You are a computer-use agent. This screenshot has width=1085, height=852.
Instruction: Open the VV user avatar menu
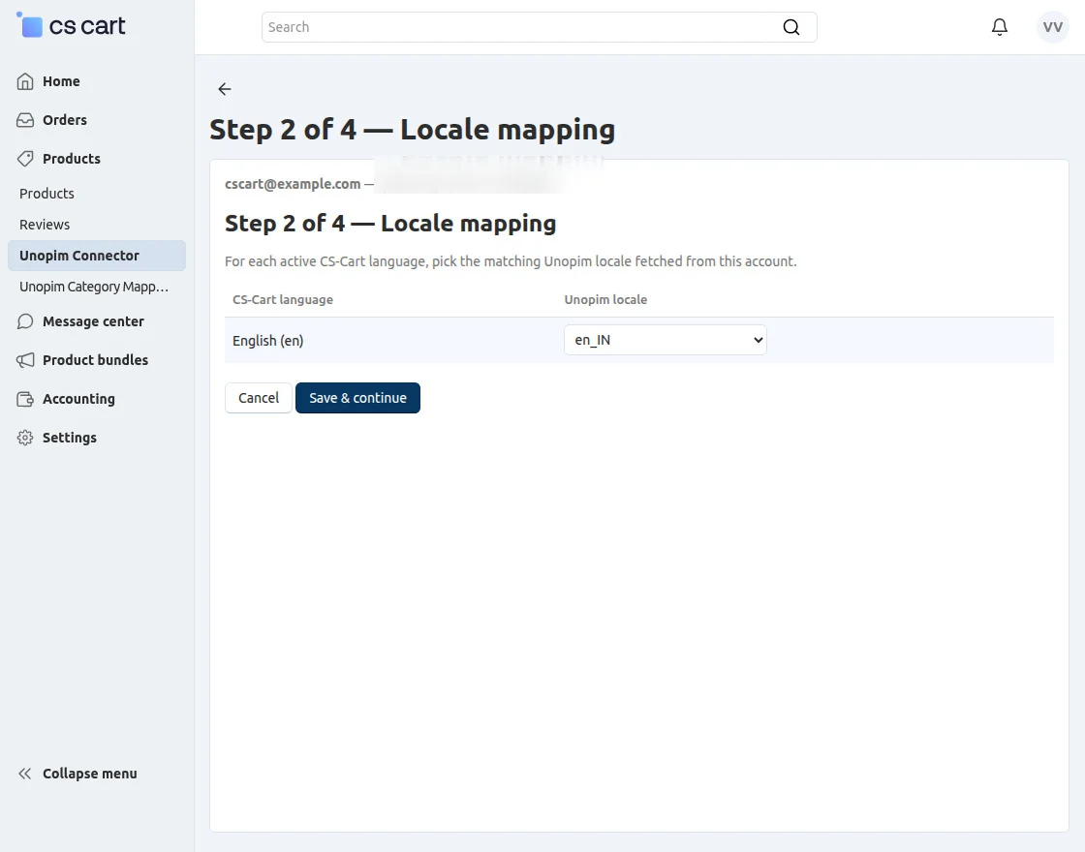point(1052,27)
